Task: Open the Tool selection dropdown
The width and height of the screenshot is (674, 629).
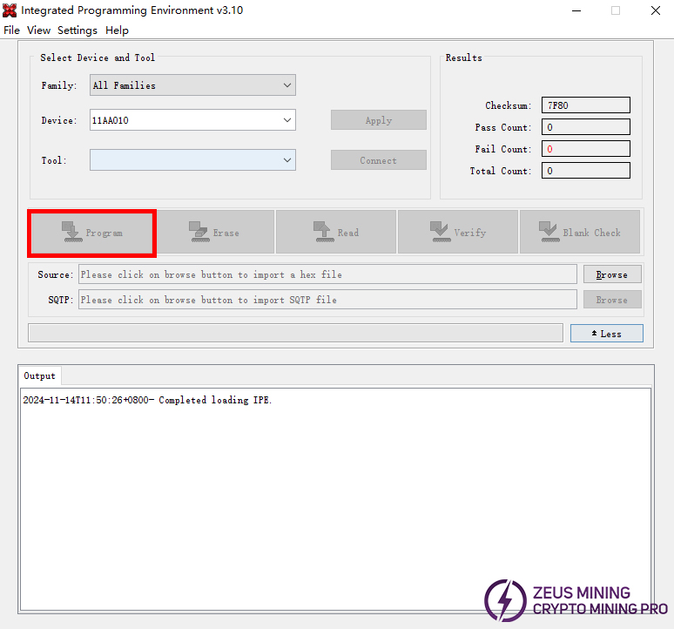Action: click(192, 160)
